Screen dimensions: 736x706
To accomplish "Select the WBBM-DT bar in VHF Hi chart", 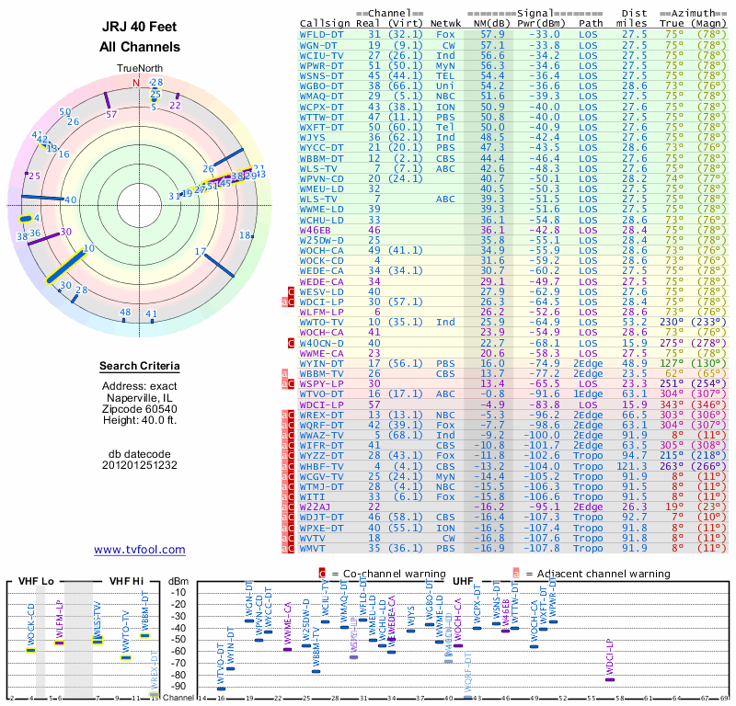I will point(144,635).
